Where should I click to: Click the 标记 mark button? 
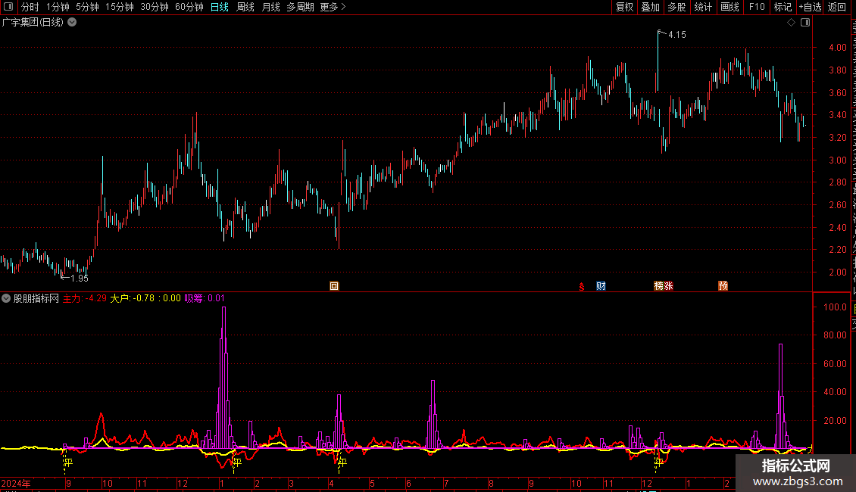(x=783, y=7)
